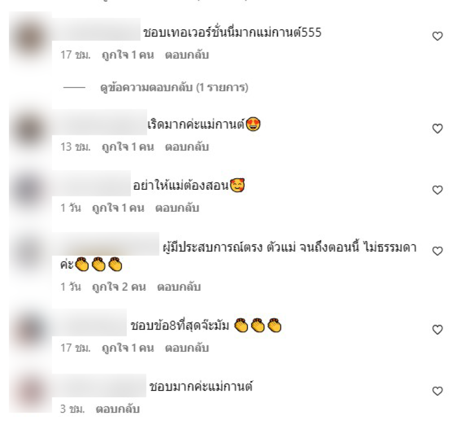This screenshot has height=425, width=451.
Task: Reply to the ชอบเทอเวอร์ชั่นนี้มาก comment
Action: coord(187,55)
